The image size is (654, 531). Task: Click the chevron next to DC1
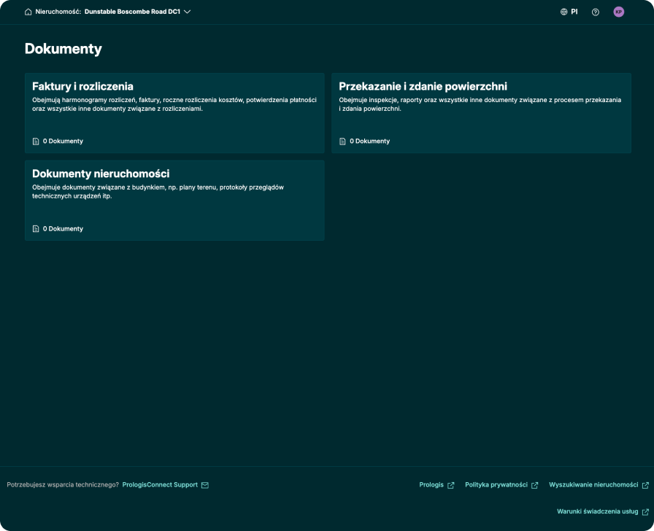[188, 12]
